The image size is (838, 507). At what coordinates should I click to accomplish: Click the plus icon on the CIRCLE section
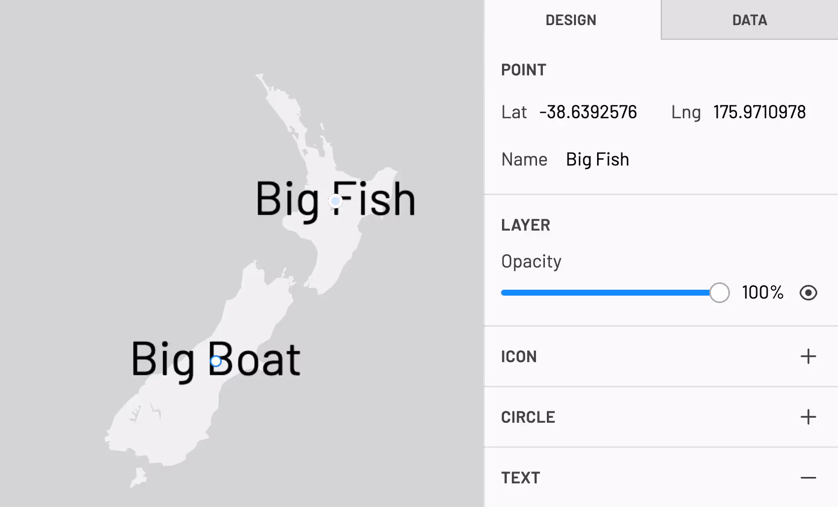coord(808,417)
